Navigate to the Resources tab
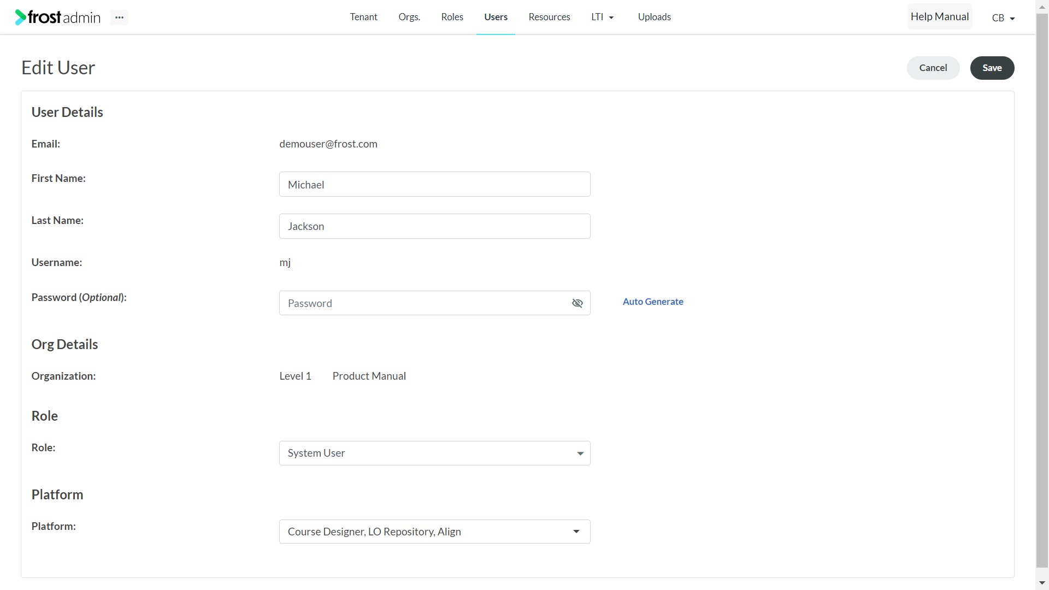1049x590 pixels. [549, 17]
